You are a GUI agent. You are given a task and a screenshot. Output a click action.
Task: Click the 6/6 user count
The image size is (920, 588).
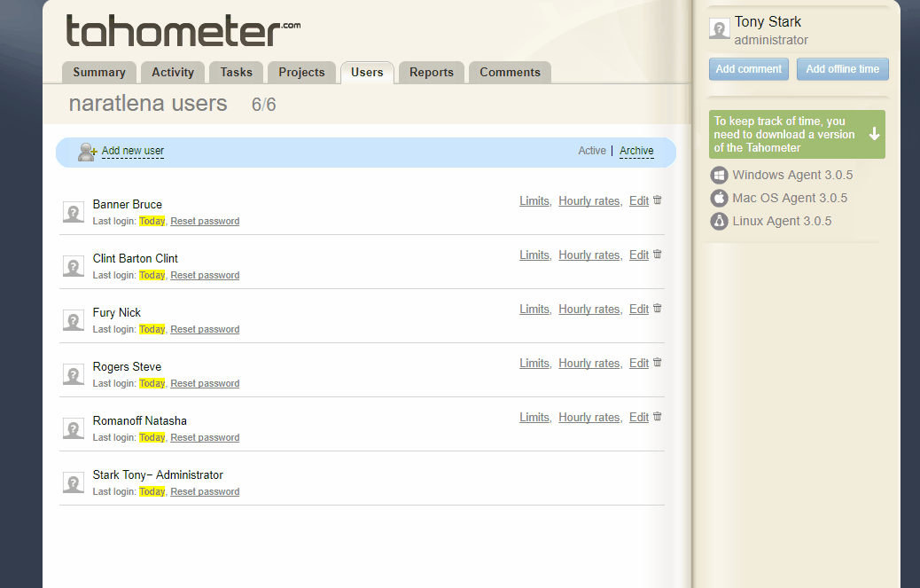[263, 105]
